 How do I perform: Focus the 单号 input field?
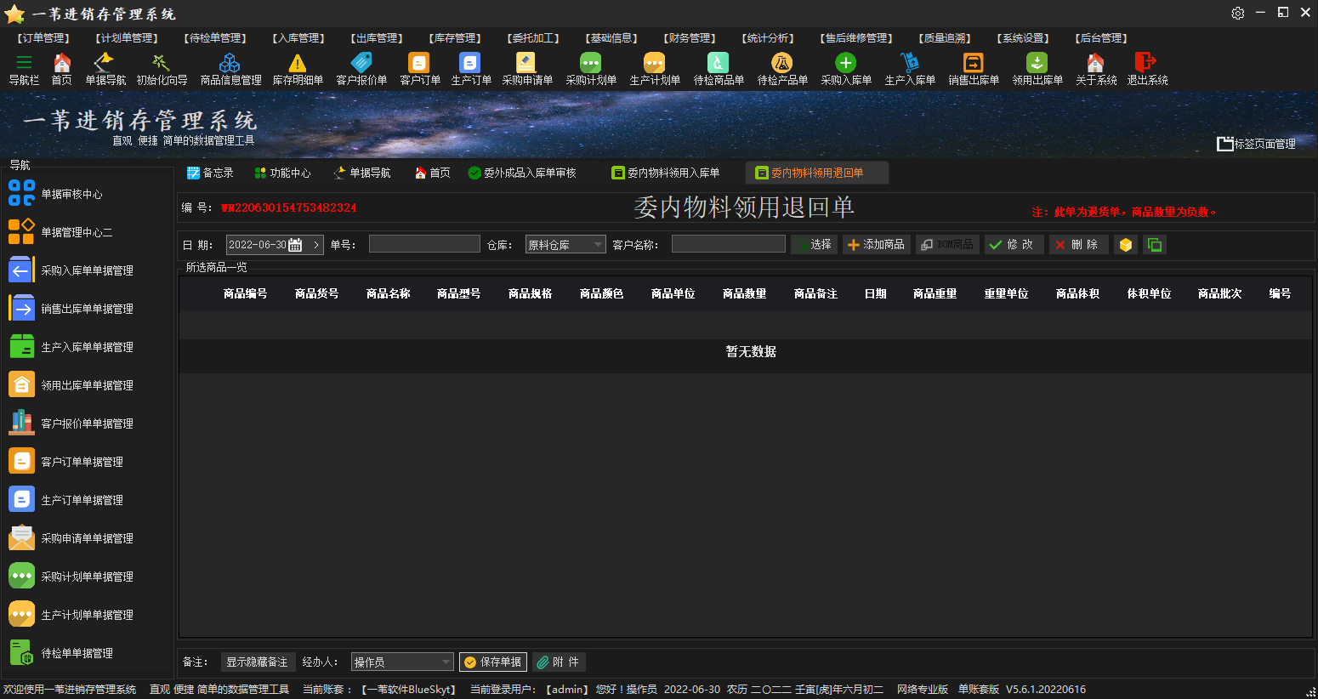(424, 245)
